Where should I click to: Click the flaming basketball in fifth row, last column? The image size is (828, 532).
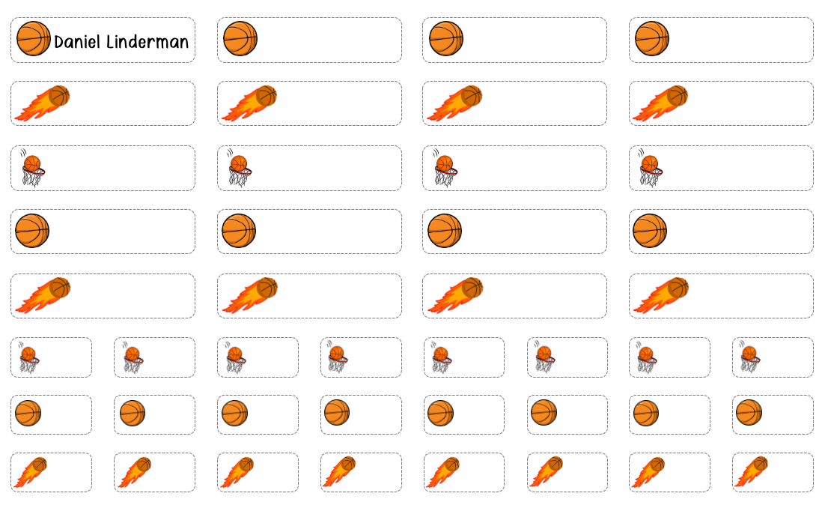click(662, 295)
